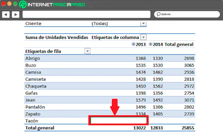Select the Chaqueta row label

[36, 86]
